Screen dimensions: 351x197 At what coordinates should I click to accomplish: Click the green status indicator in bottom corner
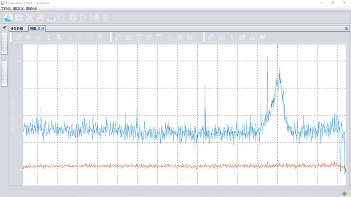344,193
